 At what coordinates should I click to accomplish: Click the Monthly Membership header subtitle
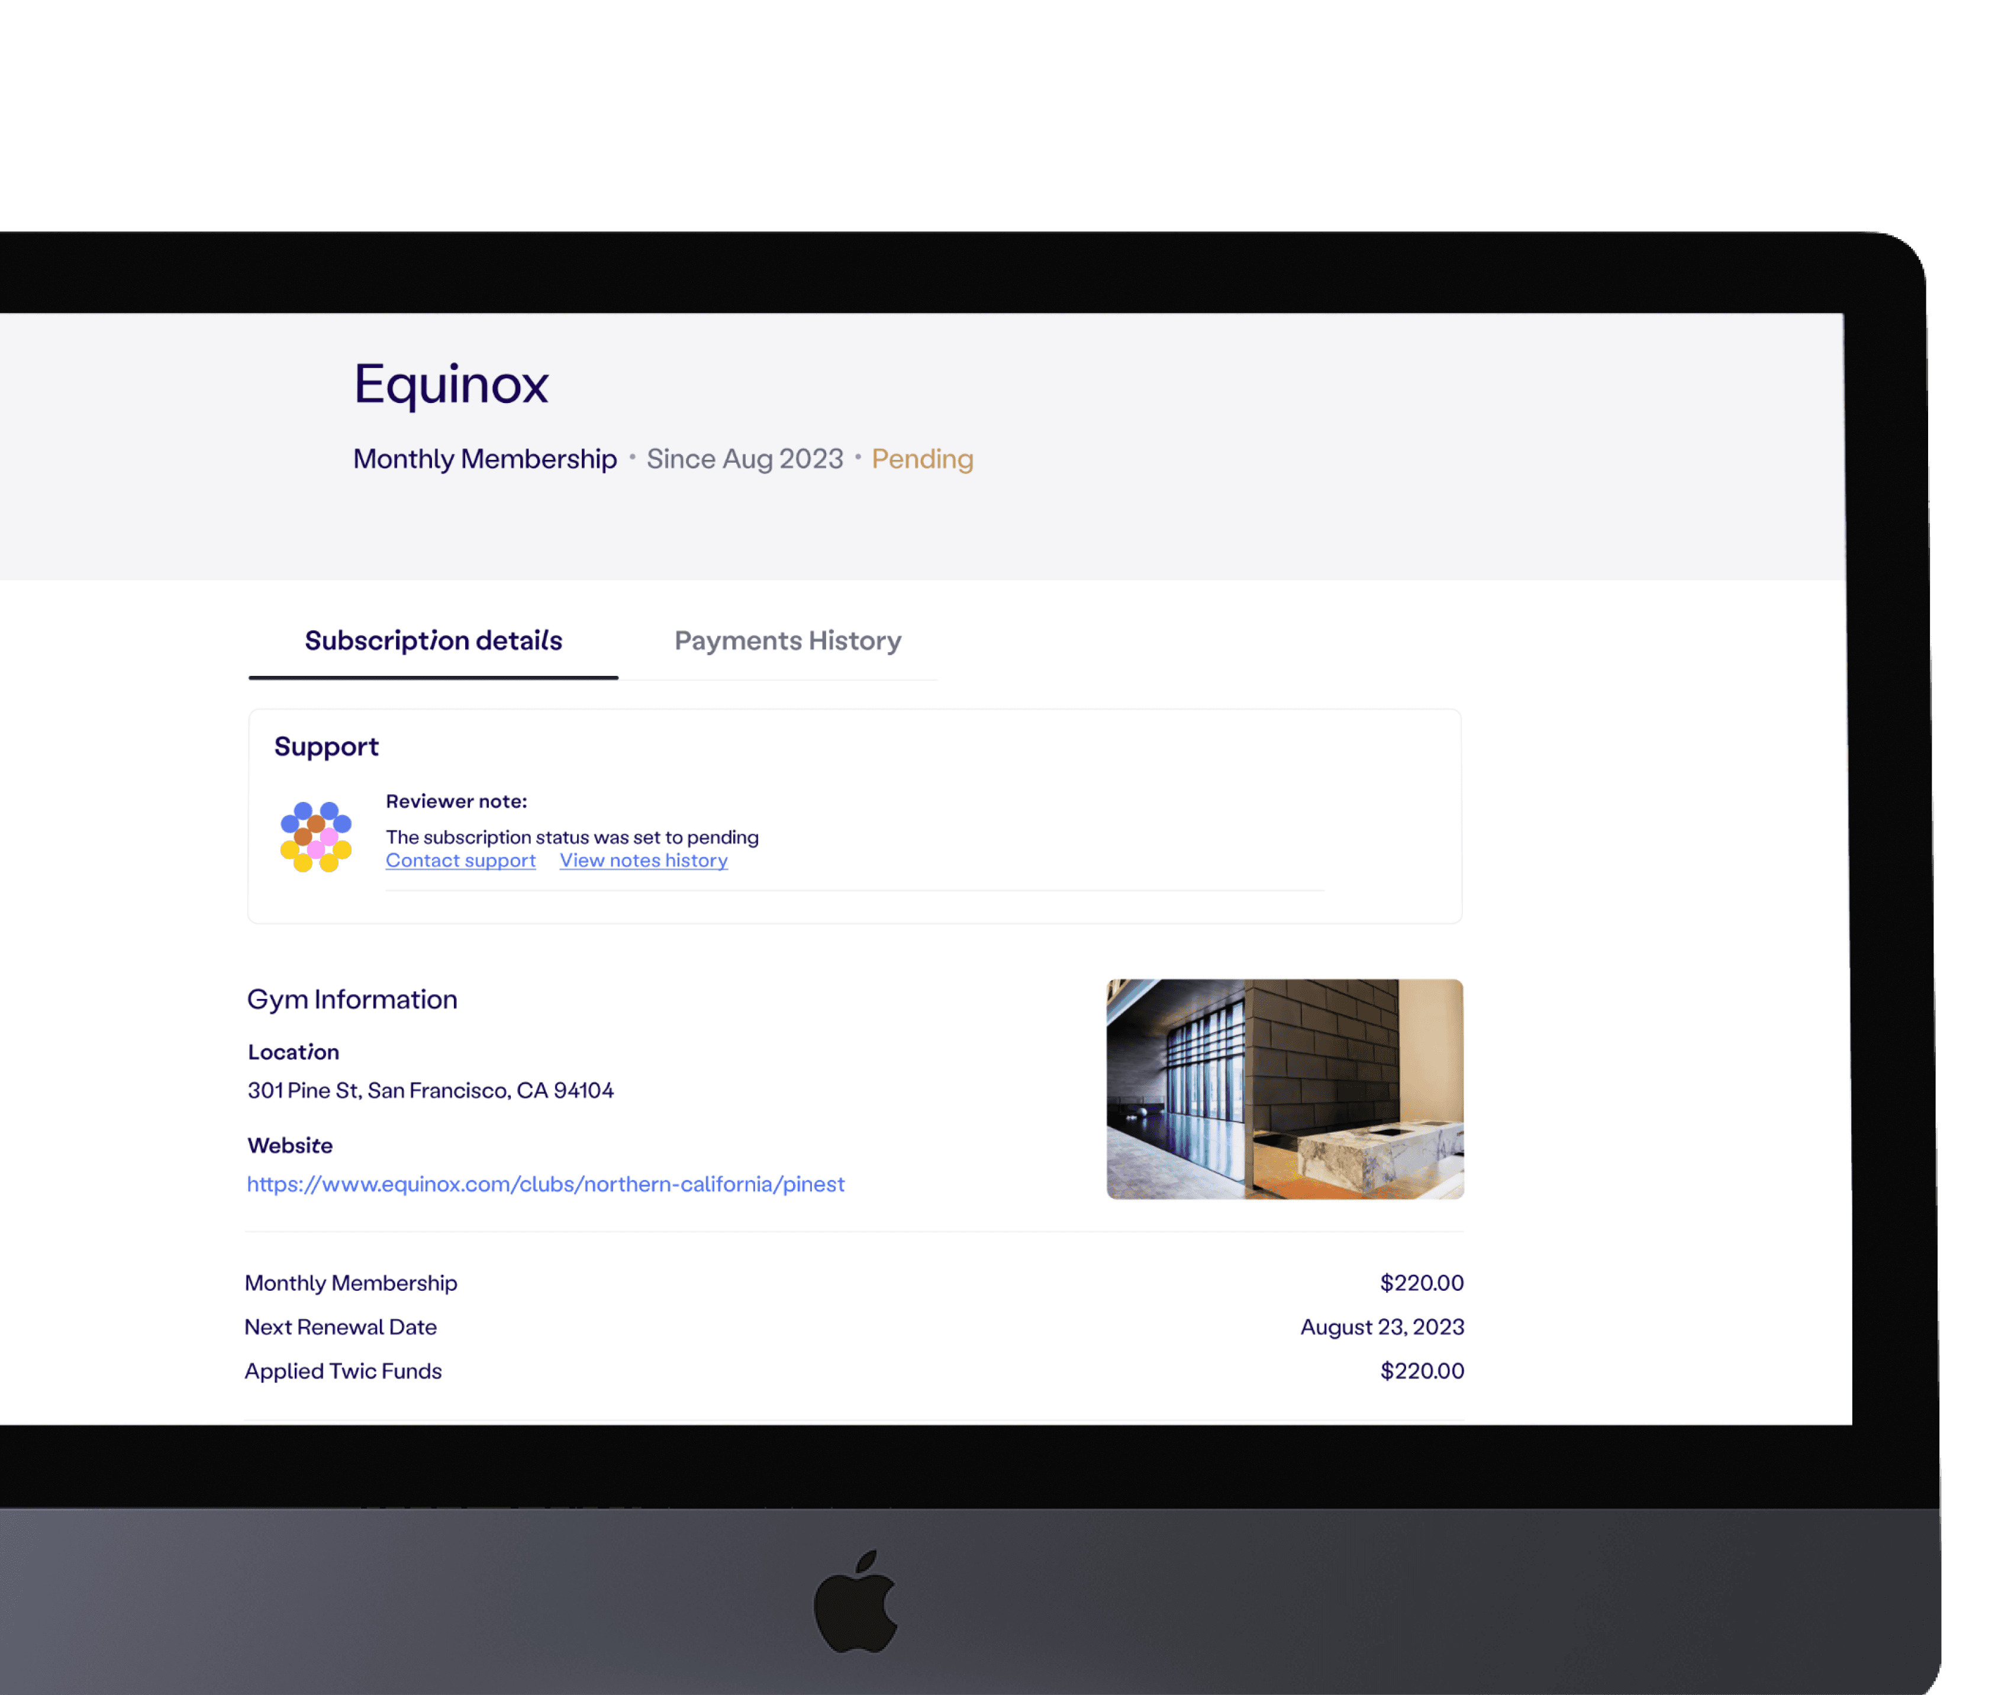coord(484,459)
